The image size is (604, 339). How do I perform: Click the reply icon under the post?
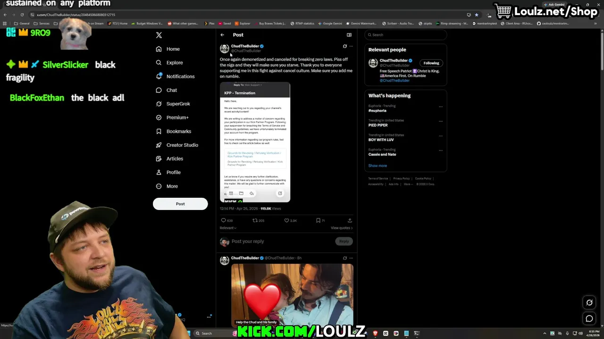[x=224, y=220]
